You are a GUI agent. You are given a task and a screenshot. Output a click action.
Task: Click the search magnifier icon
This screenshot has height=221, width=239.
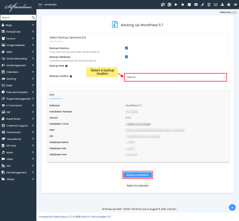33,18
